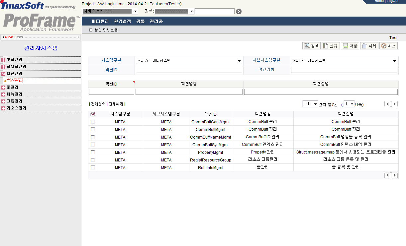Check the RuleInfoMgmt row checkbox
This screenshot has width=406, height=246.
click(93, 167)
